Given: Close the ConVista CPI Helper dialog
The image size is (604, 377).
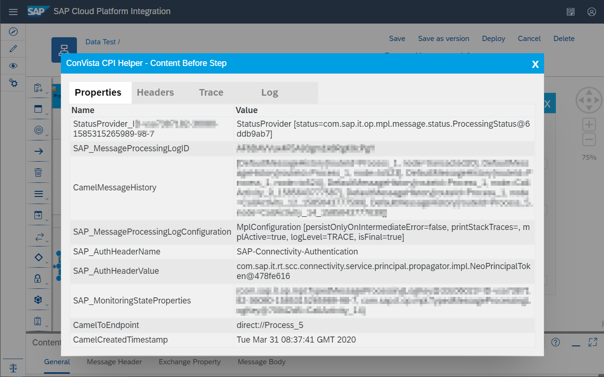Looking at the screenshot, I should 535,64.
